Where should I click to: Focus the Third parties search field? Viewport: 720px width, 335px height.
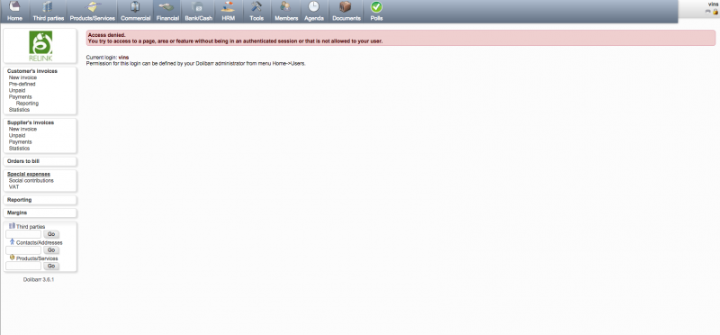[23, 234]
